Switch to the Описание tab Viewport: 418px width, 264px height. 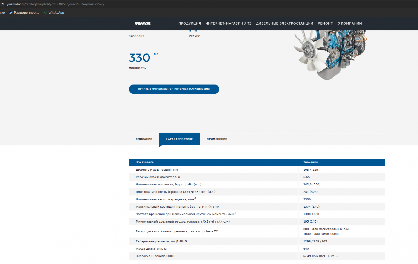pyautogui.click(x=144, y=139)
